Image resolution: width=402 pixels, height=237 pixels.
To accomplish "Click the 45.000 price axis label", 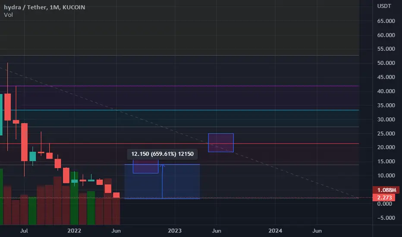I will (x=386, y=77).
